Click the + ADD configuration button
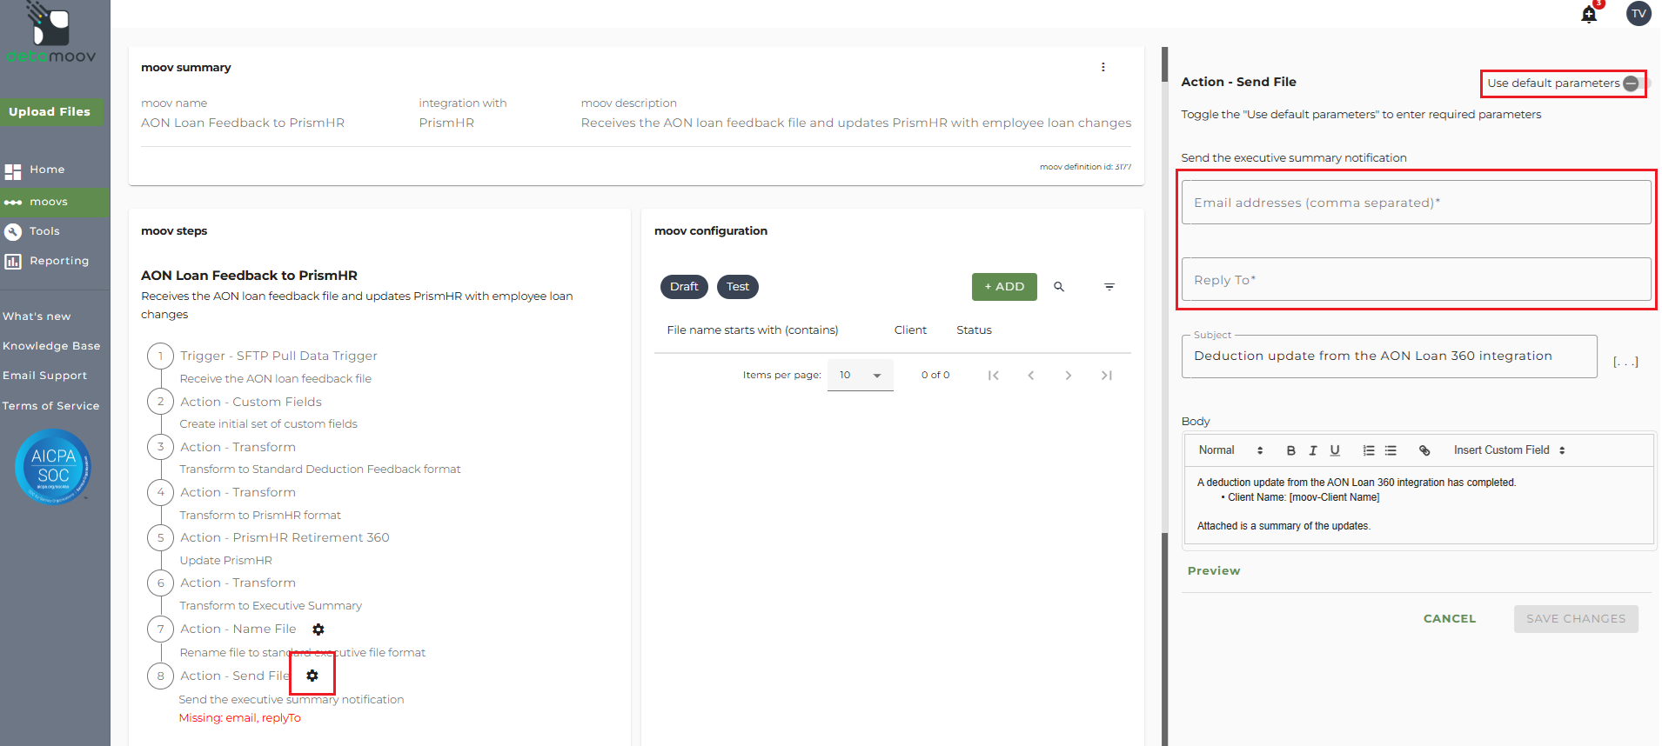This screenshot has height=746, width=1662. click(x=1004, y=287)
